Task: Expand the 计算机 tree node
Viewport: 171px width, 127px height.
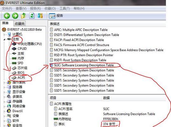Action: pos(4,35)
